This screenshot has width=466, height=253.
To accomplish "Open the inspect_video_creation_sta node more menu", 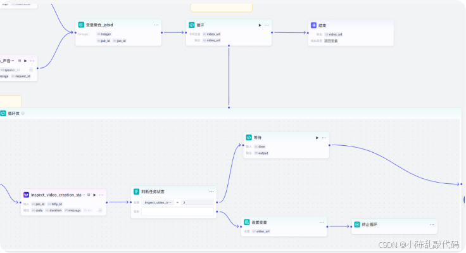I will pyautogui.click(x=101, y=195).
